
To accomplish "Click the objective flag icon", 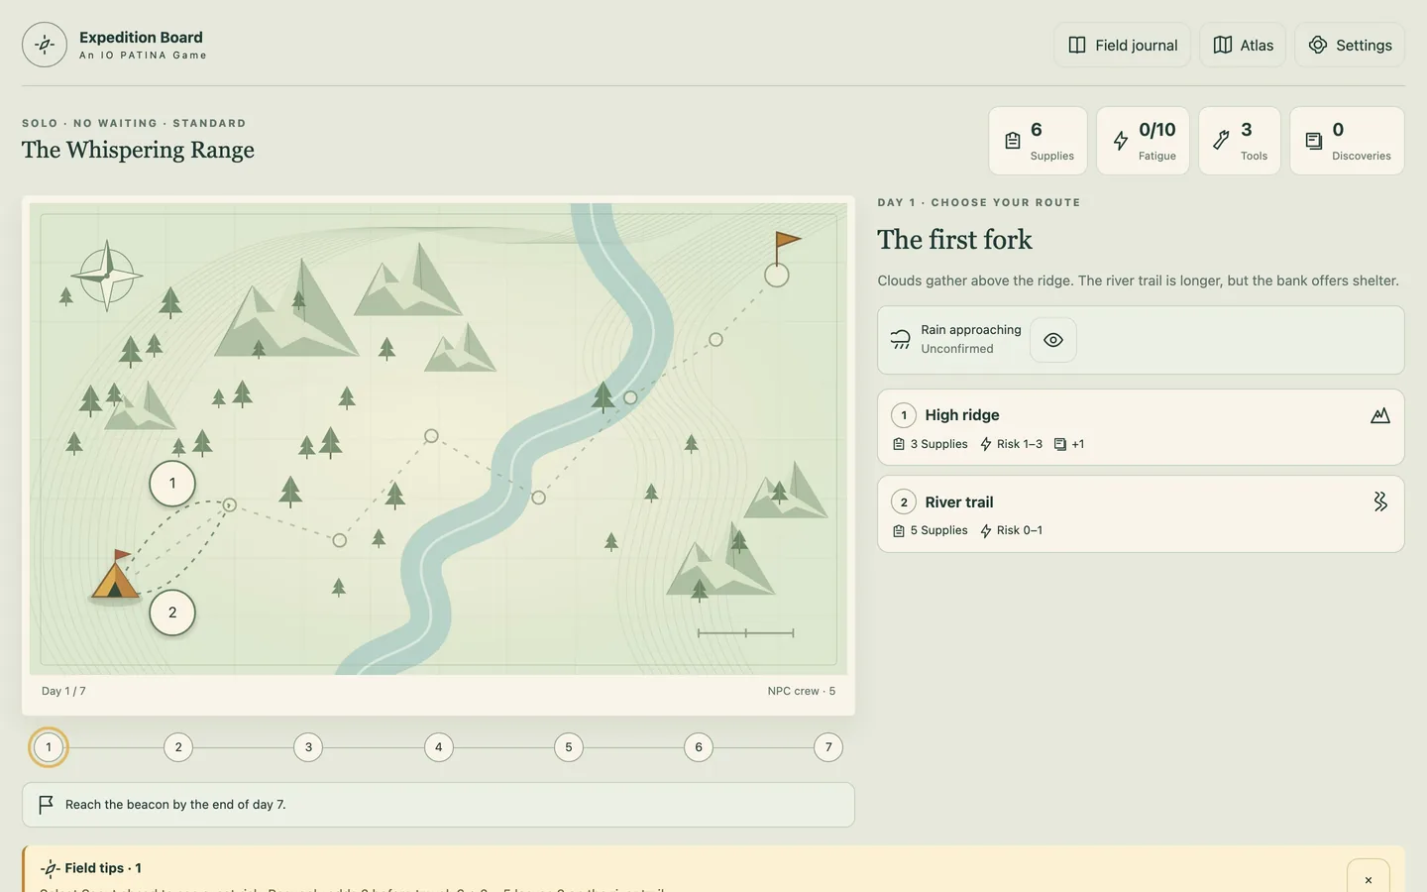I will pyautogui.click(x=46, y=805).
